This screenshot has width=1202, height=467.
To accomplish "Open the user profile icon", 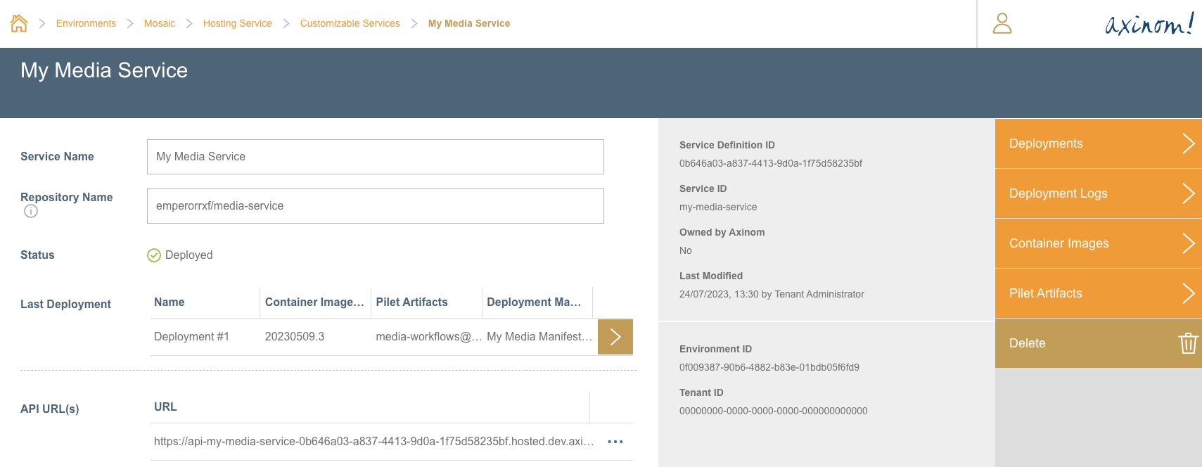I will (1002, 23).
